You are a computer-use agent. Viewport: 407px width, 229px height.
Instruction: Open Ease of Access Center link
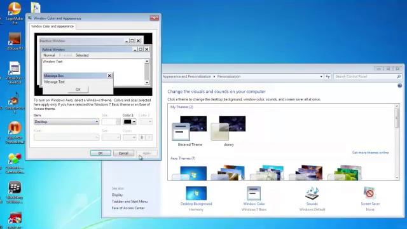click(128, 208)
